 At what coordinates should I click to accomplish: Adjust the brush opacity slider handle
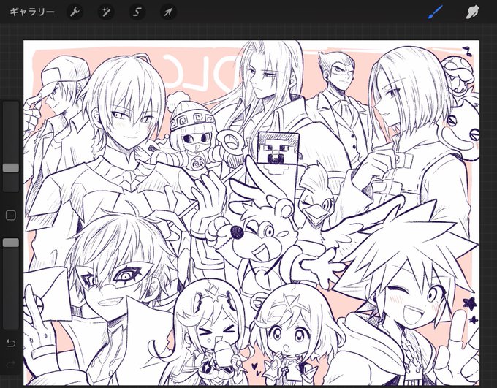pyautogui.click(x=11, y=243)
